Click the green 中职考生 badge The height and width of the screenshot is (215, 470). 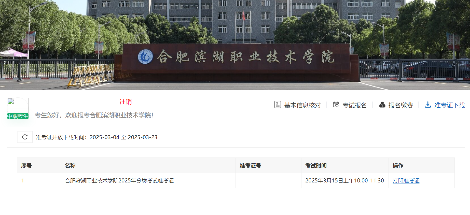(18, 116)
